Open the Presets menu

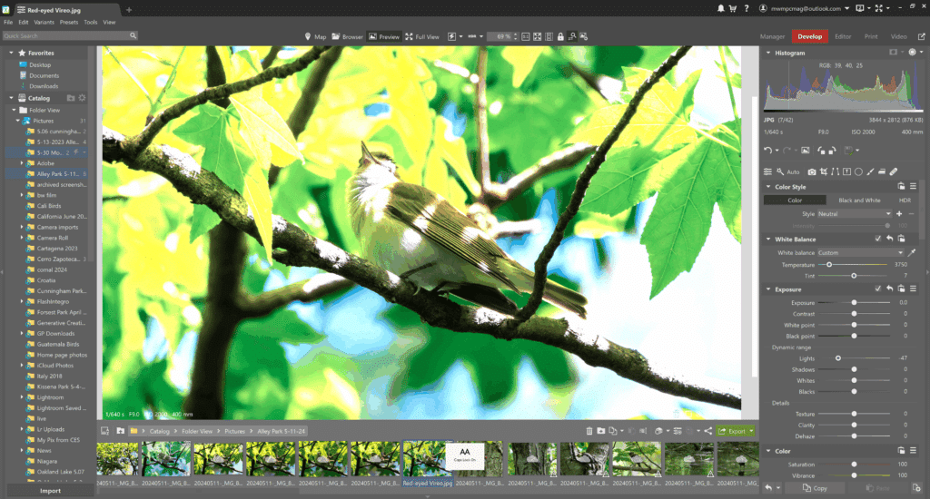coord(69,23)
